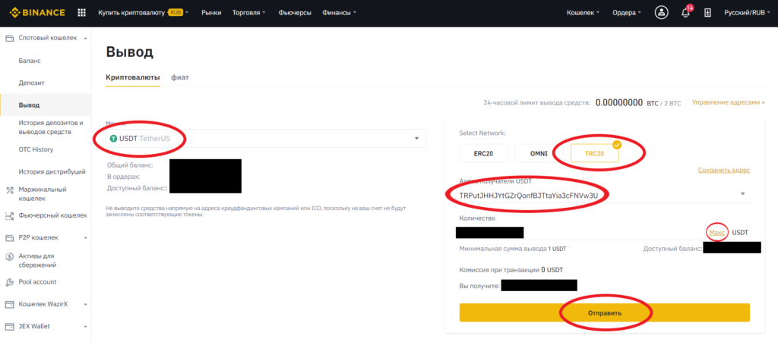The image size is (778, 342).
Task: Open Pool account in sidebar
Action: pos(37,282)
